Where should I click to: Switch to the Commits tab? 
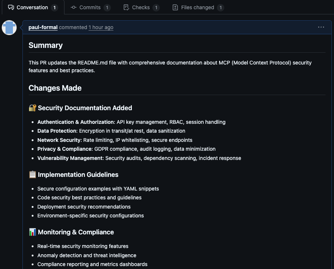click(x=90, y=7)
